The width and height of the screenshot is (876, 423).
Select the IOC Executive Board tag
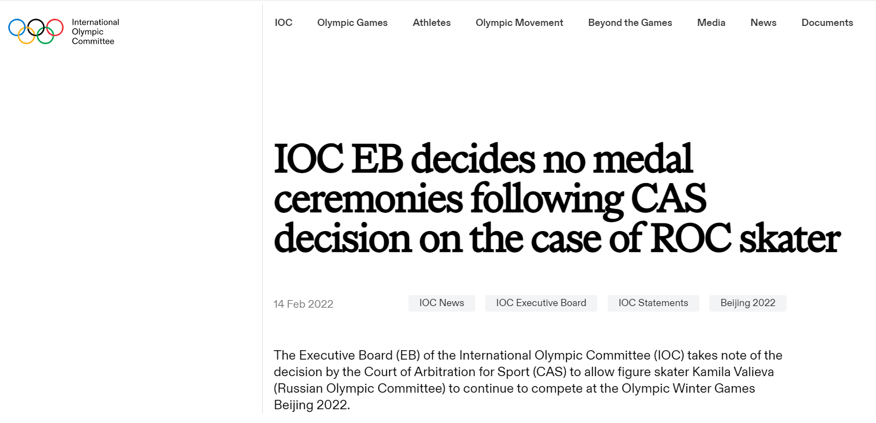tap(541, 303)
